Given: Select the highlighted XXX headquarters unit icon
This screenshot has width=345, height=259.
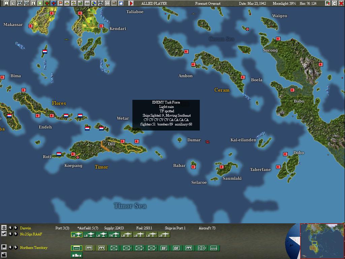Looking at the screenshot, I should click(x=77, y=248).
